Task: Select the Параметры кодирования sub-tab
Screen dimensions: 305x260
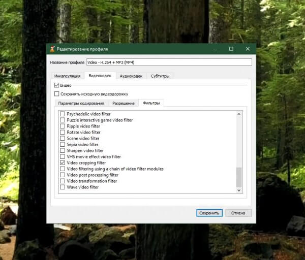Action: click(81, 104)
